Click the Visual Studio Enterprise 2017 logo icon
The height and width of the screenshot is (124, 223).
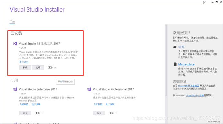[15, 89]
